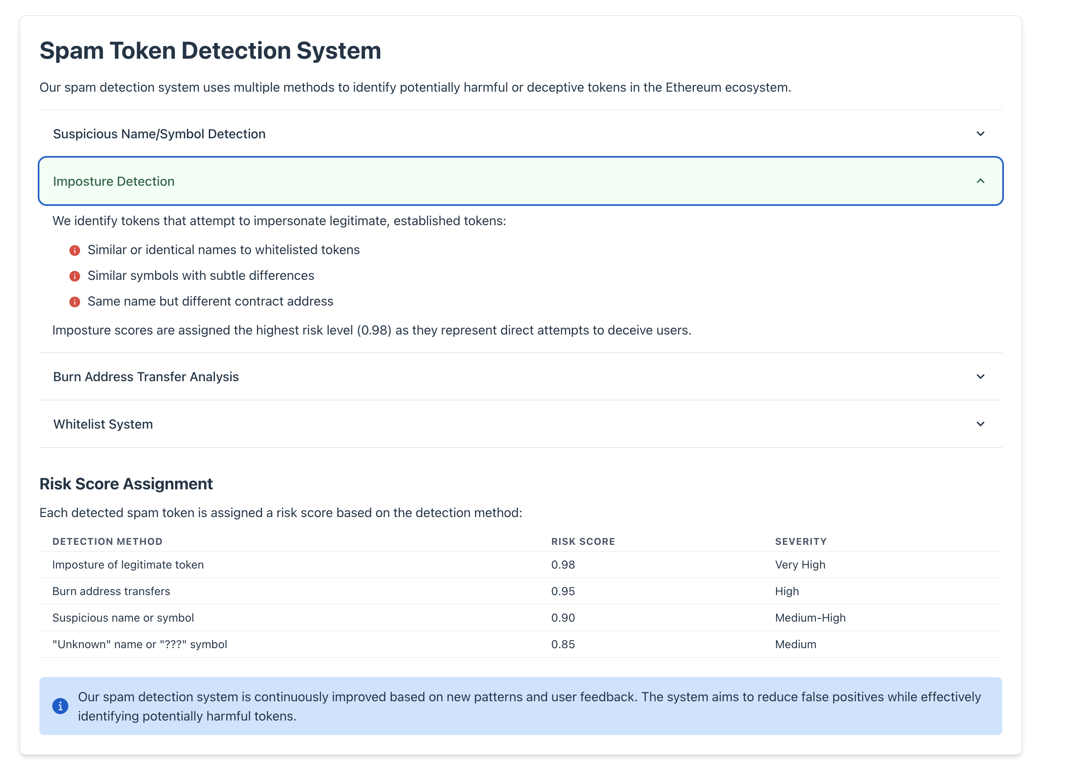
Task: Click the red info icon beside 'Similar symbols with subtle differences'
Action: [x=75, y=276]
